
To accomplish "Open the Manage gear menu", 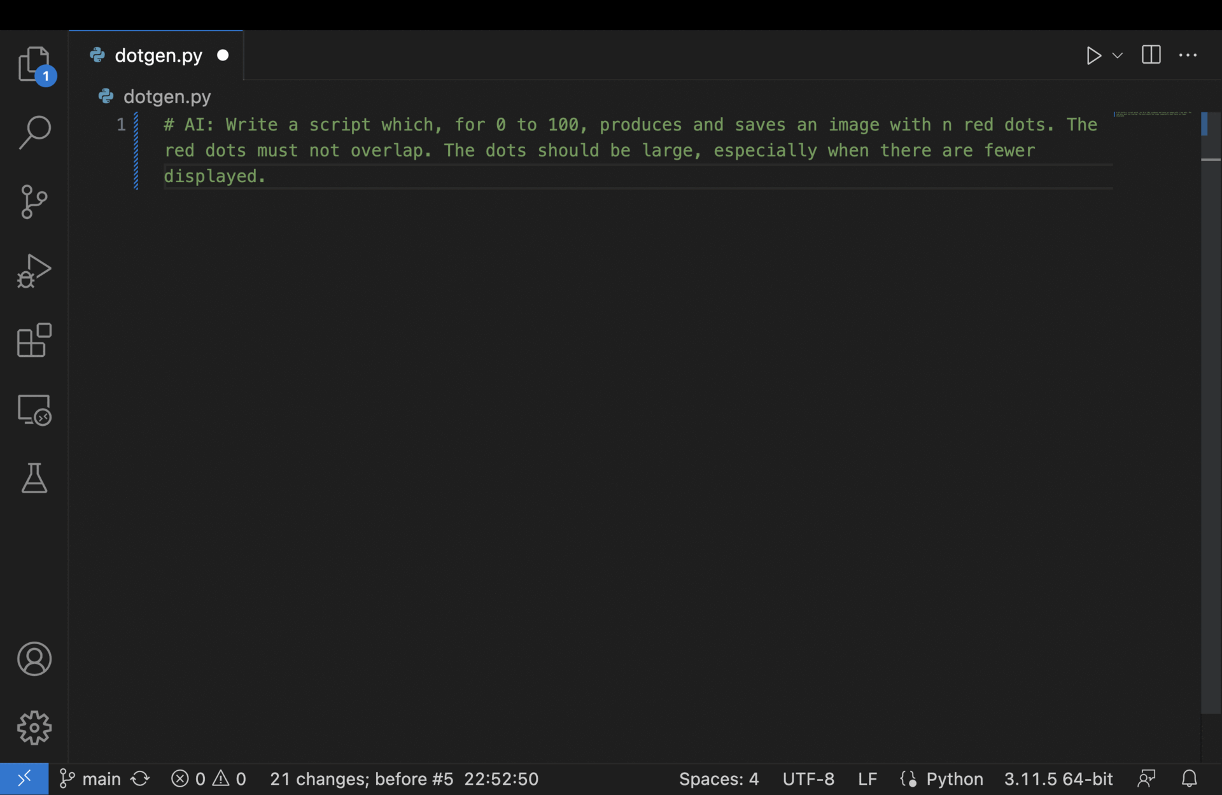I will tap(34, 728).
